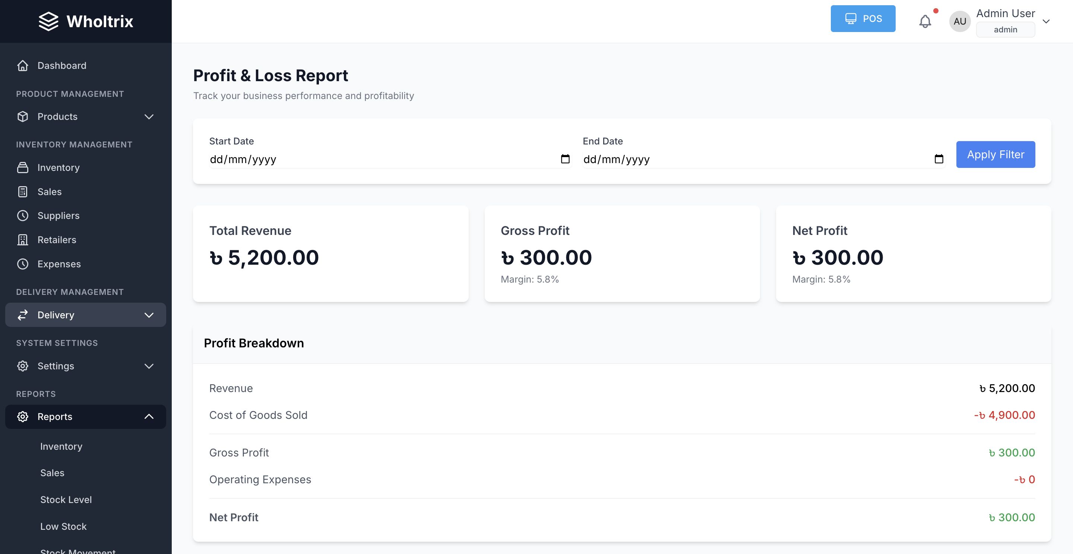Open the notifications bell
The image size is (1073, 554).
tap(925, 21)
